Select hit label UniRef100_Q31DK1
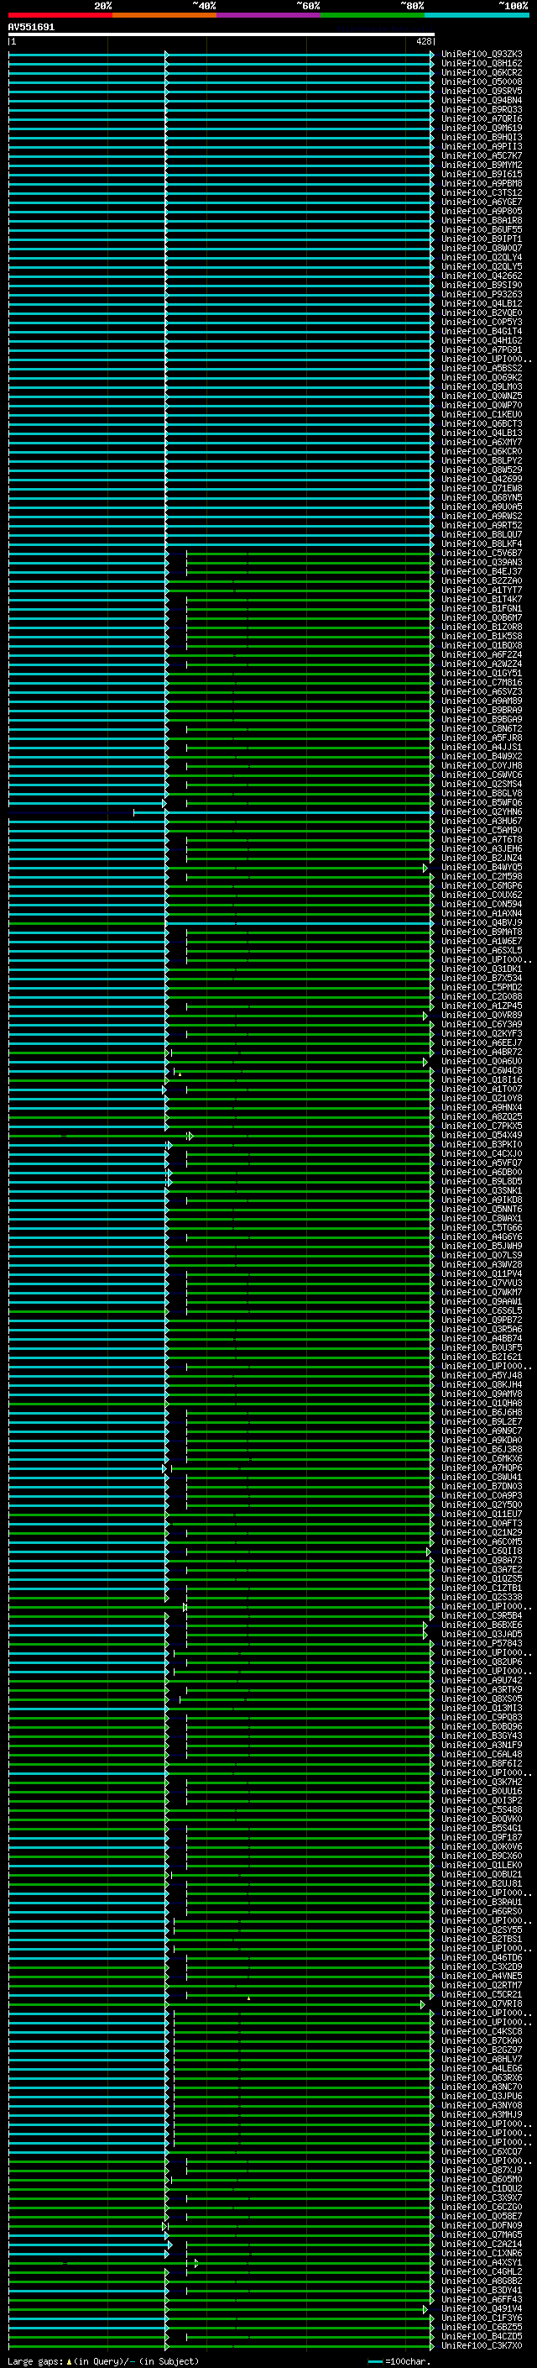537x2368 pixels. point(482,969)
